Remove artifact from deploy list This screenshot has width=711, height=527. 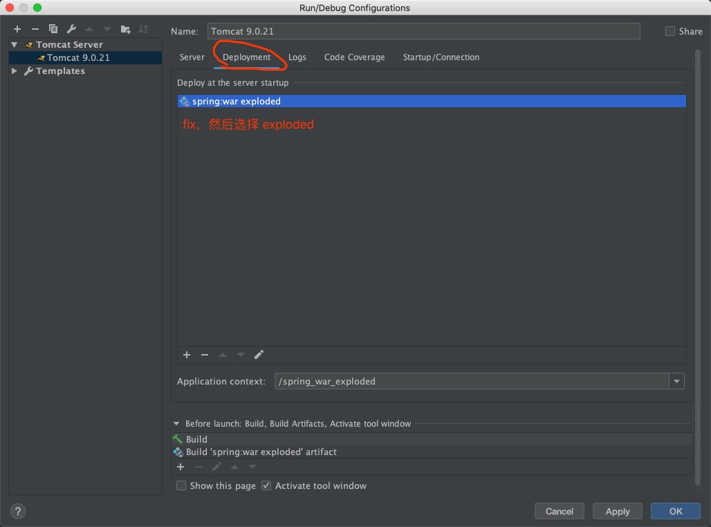point(205,355)
